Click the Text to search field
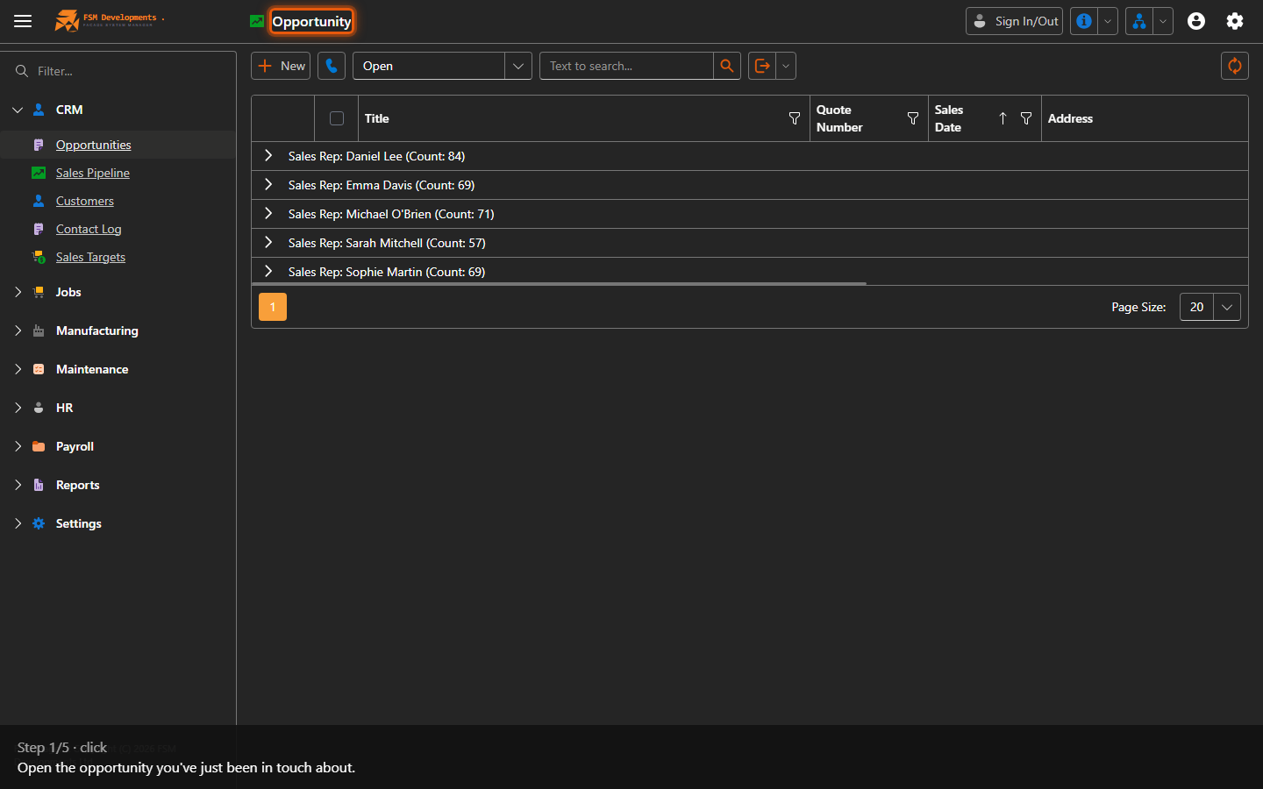 [626, 66]
